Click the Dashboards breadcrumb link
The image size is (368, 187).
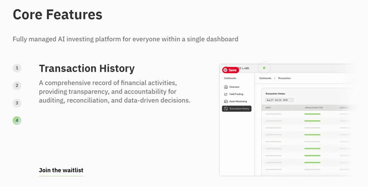[265, 79]
